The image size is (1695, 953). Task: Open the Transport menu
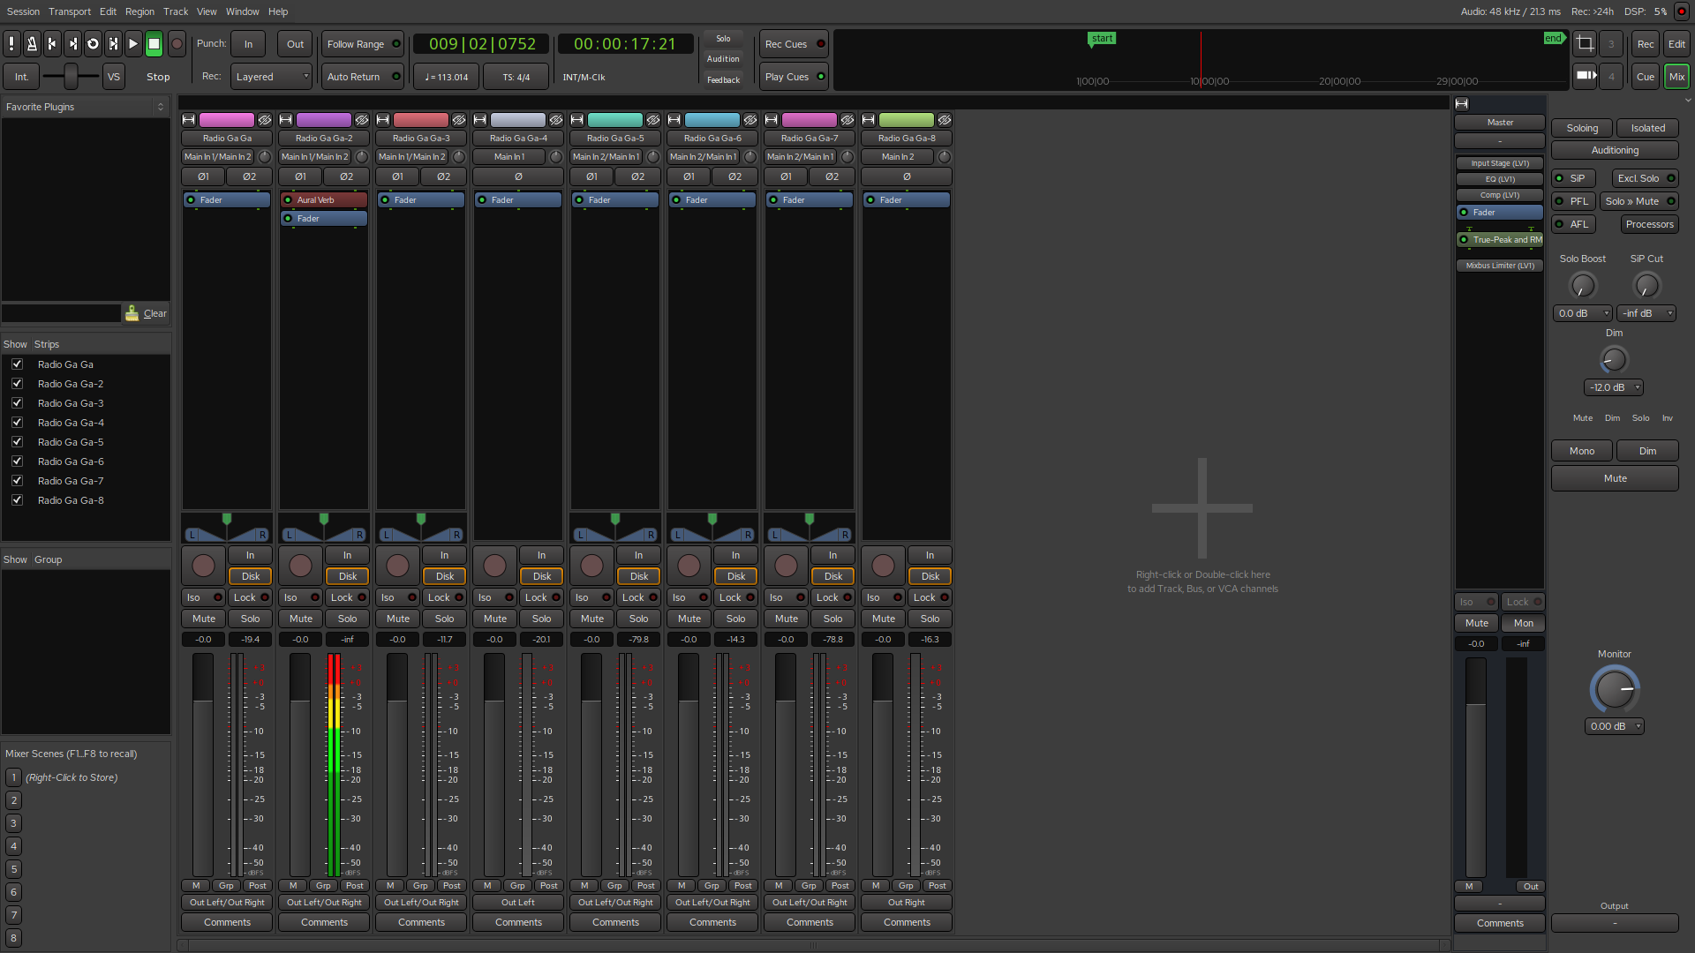click(70, 11)
